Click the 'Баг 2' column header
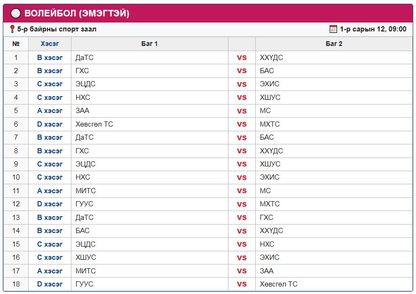The height and width of the screenshot is (294, 416). [334, 44]
